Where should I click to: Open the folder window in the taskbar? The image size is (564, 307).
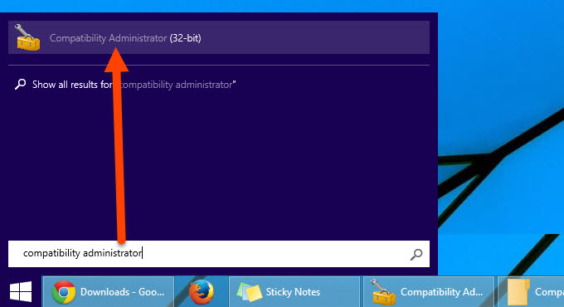531,292
